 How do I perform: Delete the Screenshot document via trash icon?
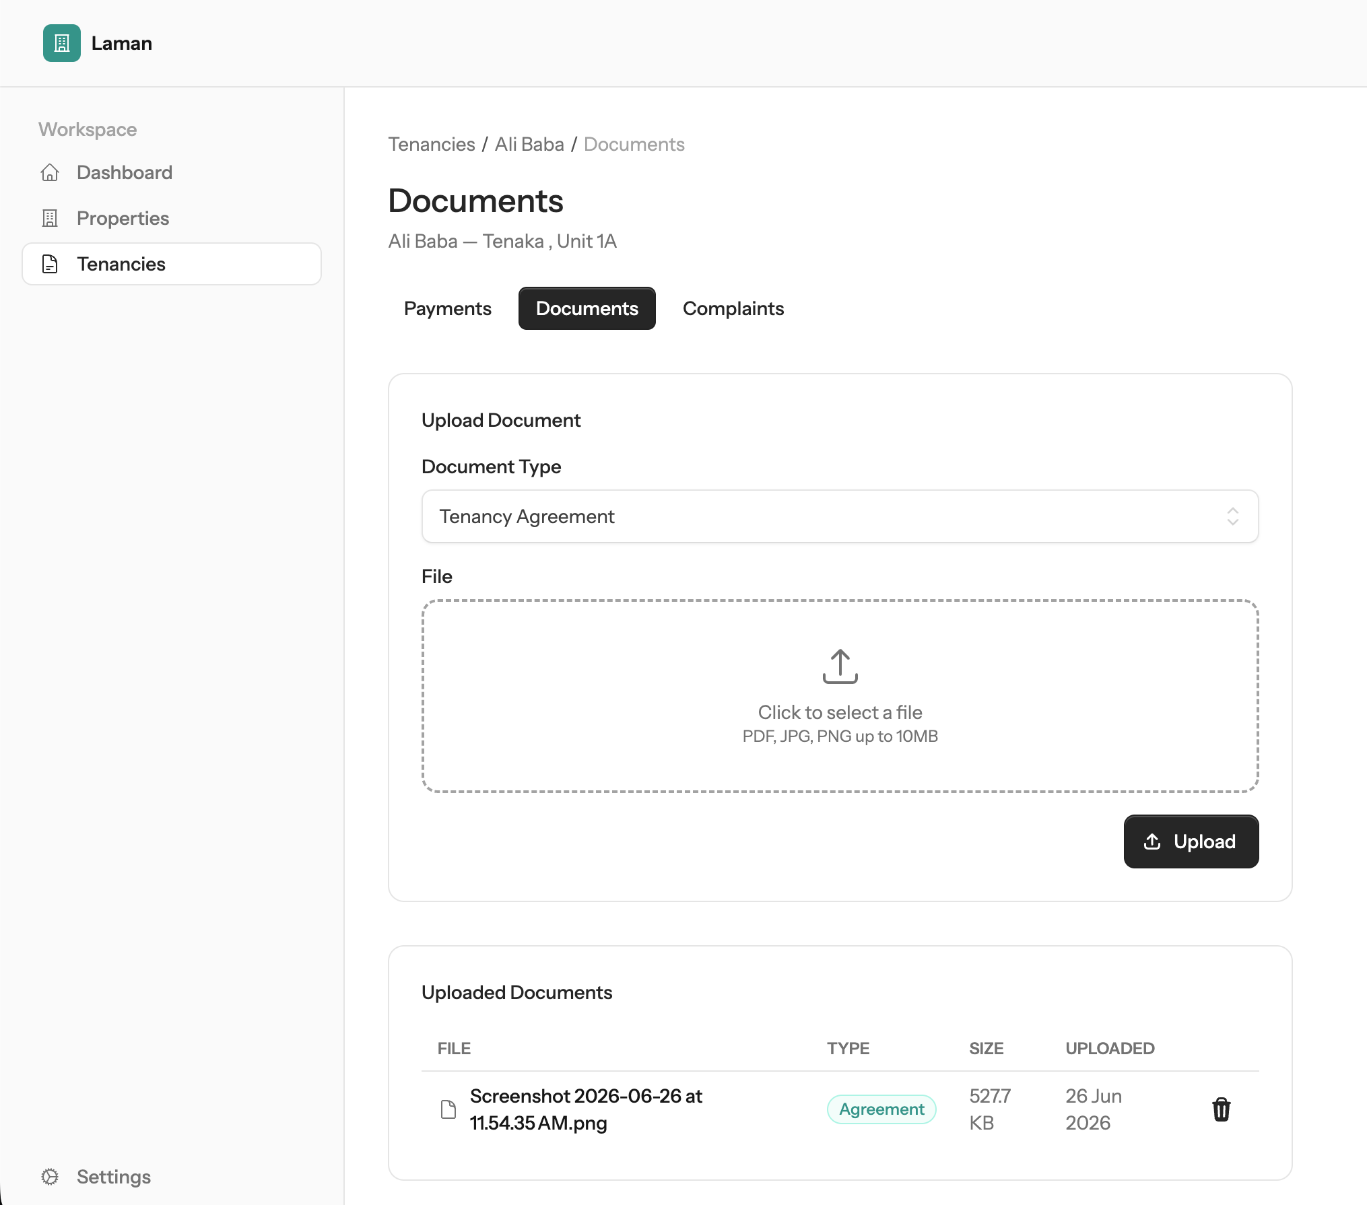pyautogui.click(x=1222, y=1109)
